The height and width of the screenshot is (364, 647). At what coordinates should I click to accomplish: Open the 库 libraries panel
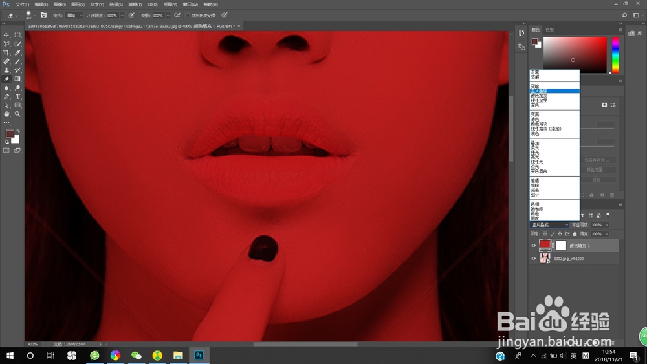tap(635, 34)
